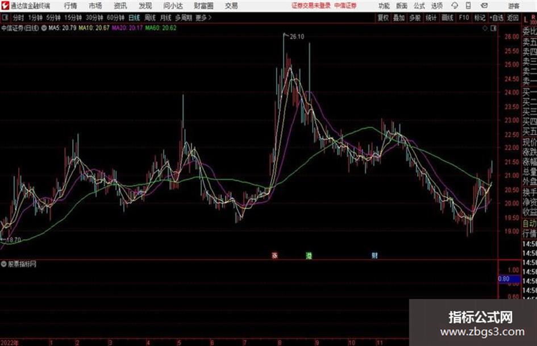Viewport: 537px width, 346px height.
Task: Expand the 股票指标网 sub-chart indicator dropdown
Action: point(4,264)
